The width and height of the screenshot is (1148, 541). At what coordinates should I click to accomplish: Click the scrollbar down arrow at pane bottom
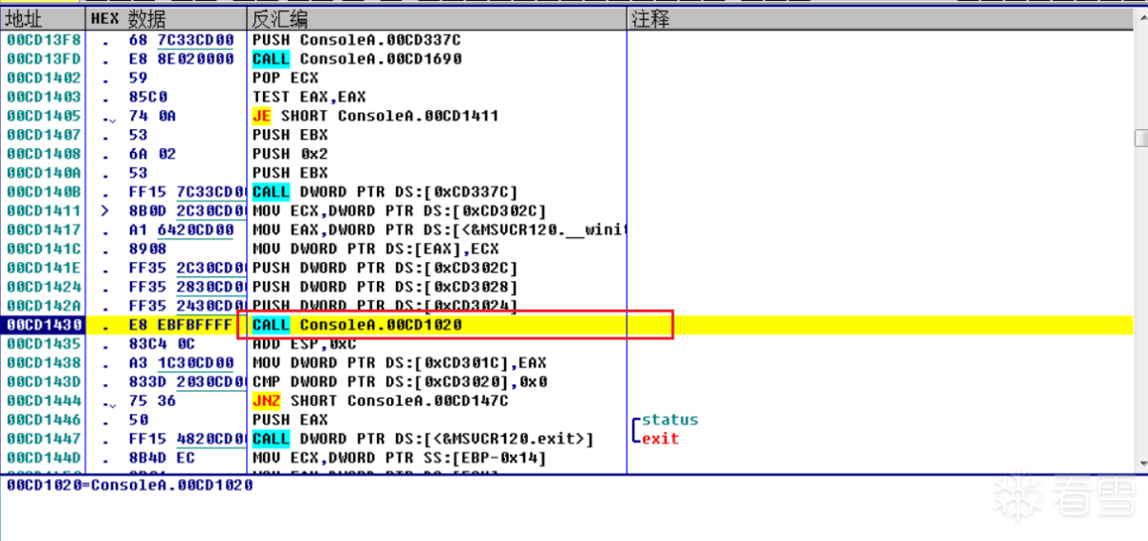(1140, 463)
